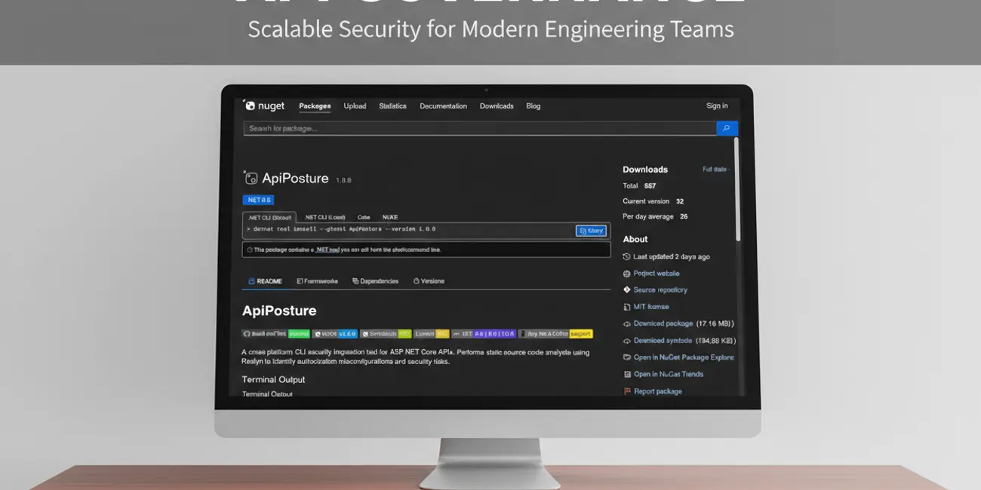Click the Sign in link
981x490 pixels.
pos(716,106)
